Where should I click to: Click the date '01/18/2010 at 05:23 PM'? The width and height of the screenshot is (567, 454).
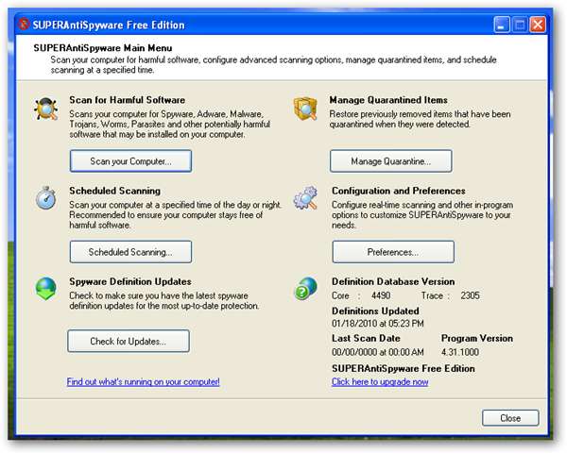[378, 324]
